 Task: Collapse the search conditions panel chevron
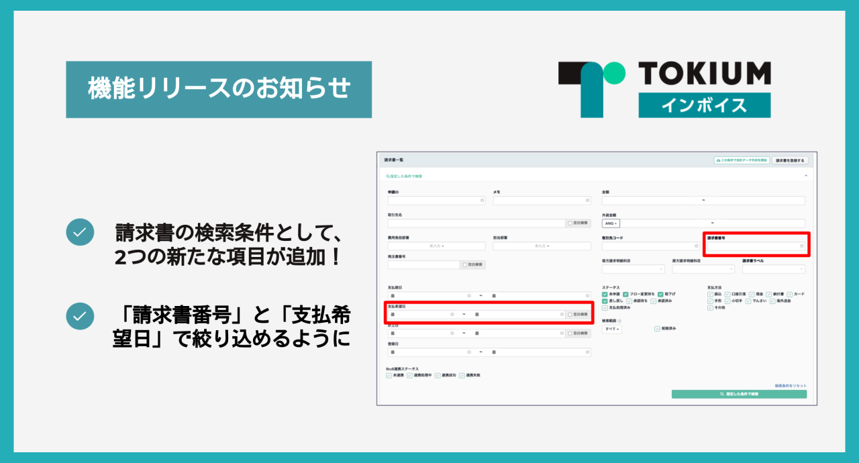pos(805,176)
